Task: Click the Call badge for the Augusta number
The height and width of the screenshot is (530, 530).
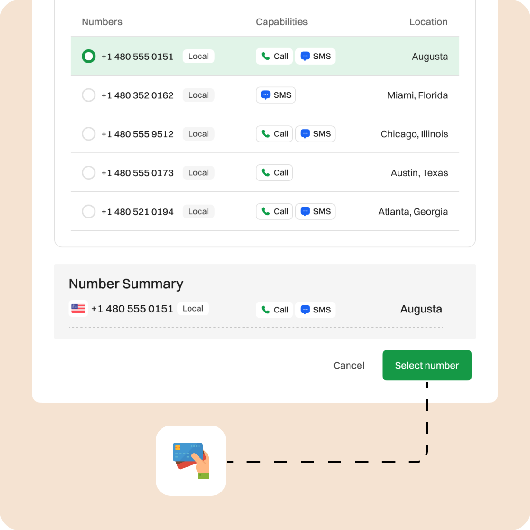Action: (x=274, y=57)
